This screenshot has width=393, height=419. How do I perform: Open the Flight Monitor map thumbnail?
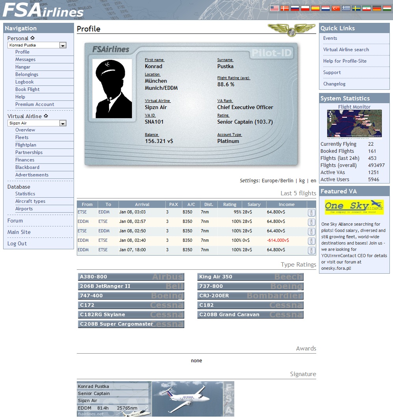coord(354,124)
